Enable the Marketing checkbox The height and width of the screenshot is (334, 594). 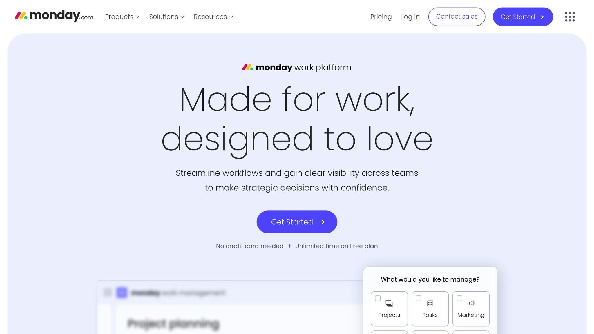tap(459, 298)
